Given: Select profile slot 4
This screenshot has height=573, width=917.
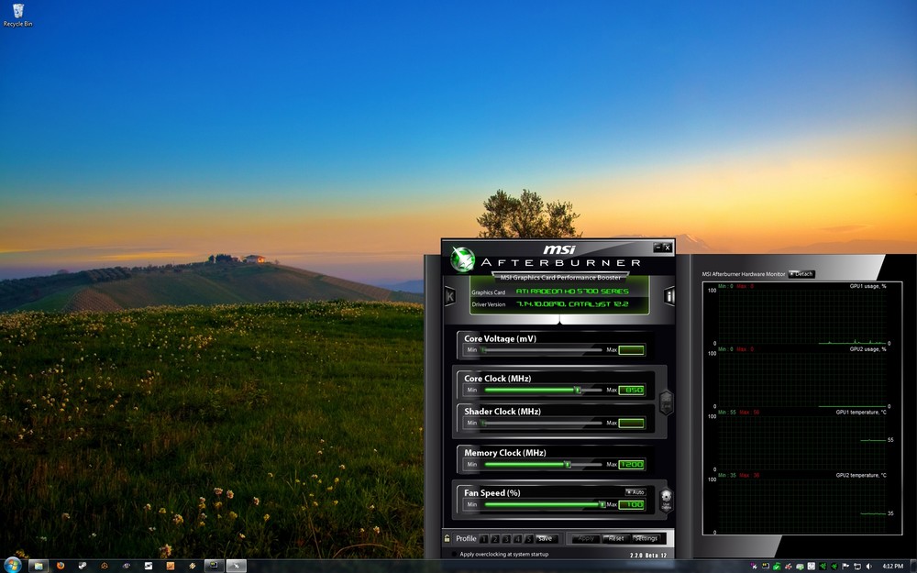Looking at the screenshot, I should point(517,538).
